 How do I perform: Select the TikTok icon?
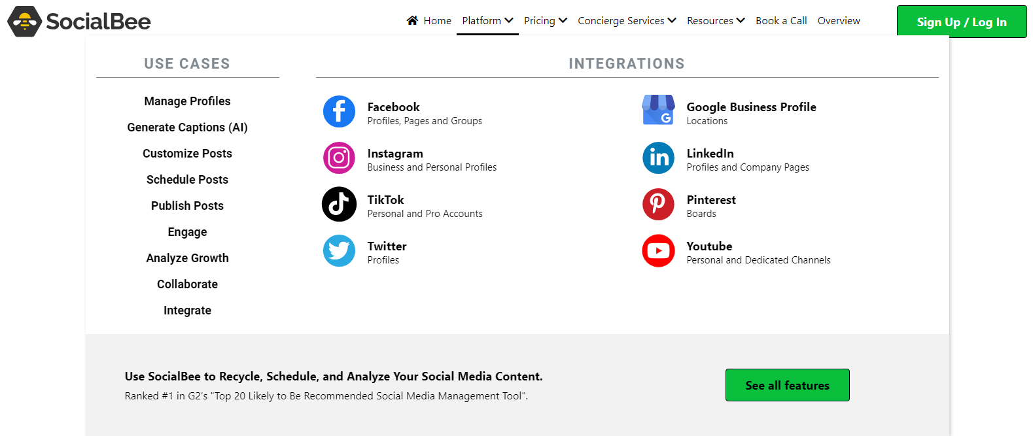coord(339,205)
